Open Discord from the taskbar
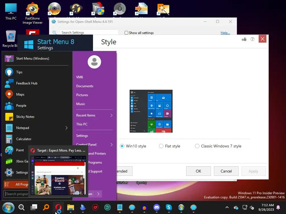This screenshot has width=286, height=214. 157,207
